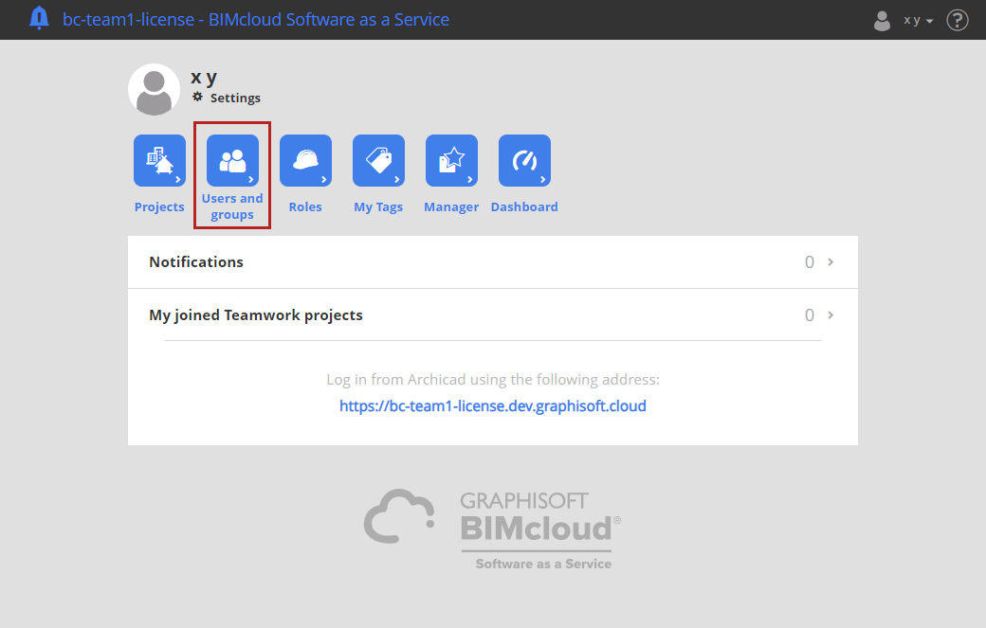Click the Notifications count 0
Viewport: 986px width, 628px height.
click(x=810, y=261)
